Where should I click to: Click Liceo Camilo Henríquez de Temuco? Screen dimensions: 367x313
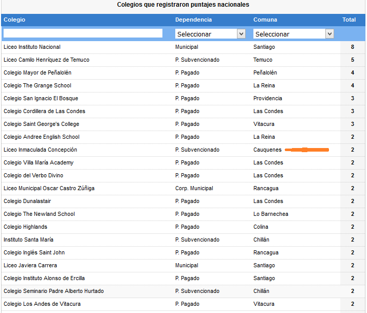tap(46, 60)
